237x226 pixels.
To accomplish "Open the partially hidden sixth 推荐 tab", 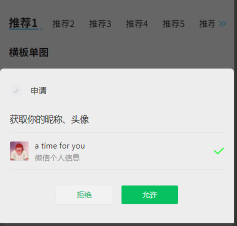I will (x=207, y=23).
